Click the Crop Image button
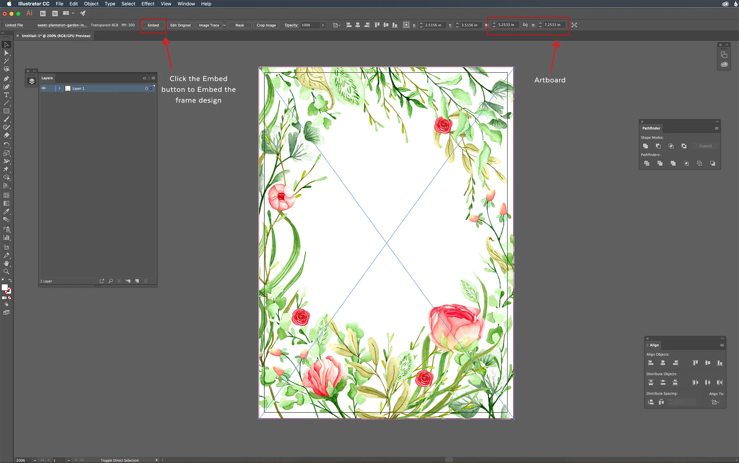This screenshot has height=463, width=739. click(x=266, y=25)
